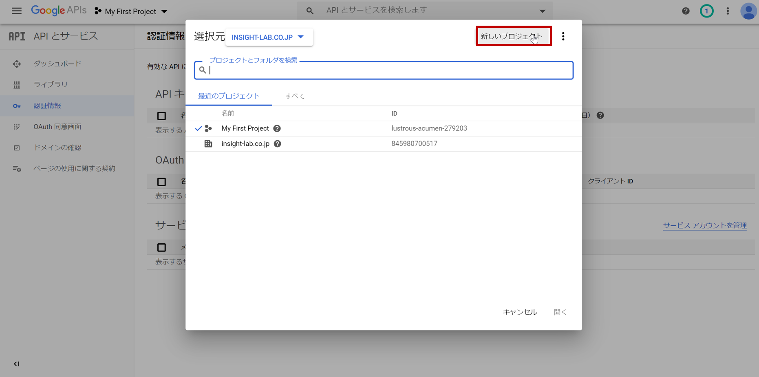Open ドメインの確認 in the sidebar

[x=57, y=148]
